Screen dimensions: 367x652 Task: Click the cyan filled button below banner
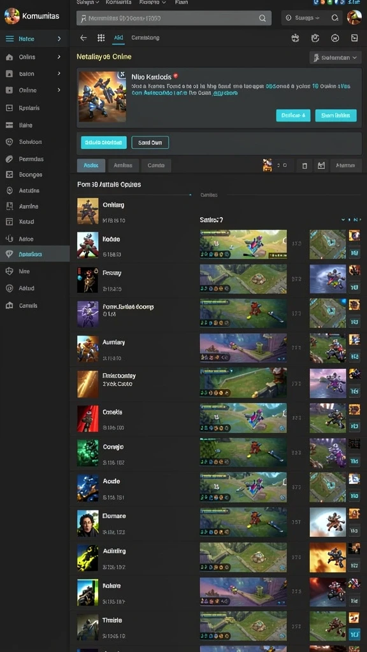click(x=104, y=142)
